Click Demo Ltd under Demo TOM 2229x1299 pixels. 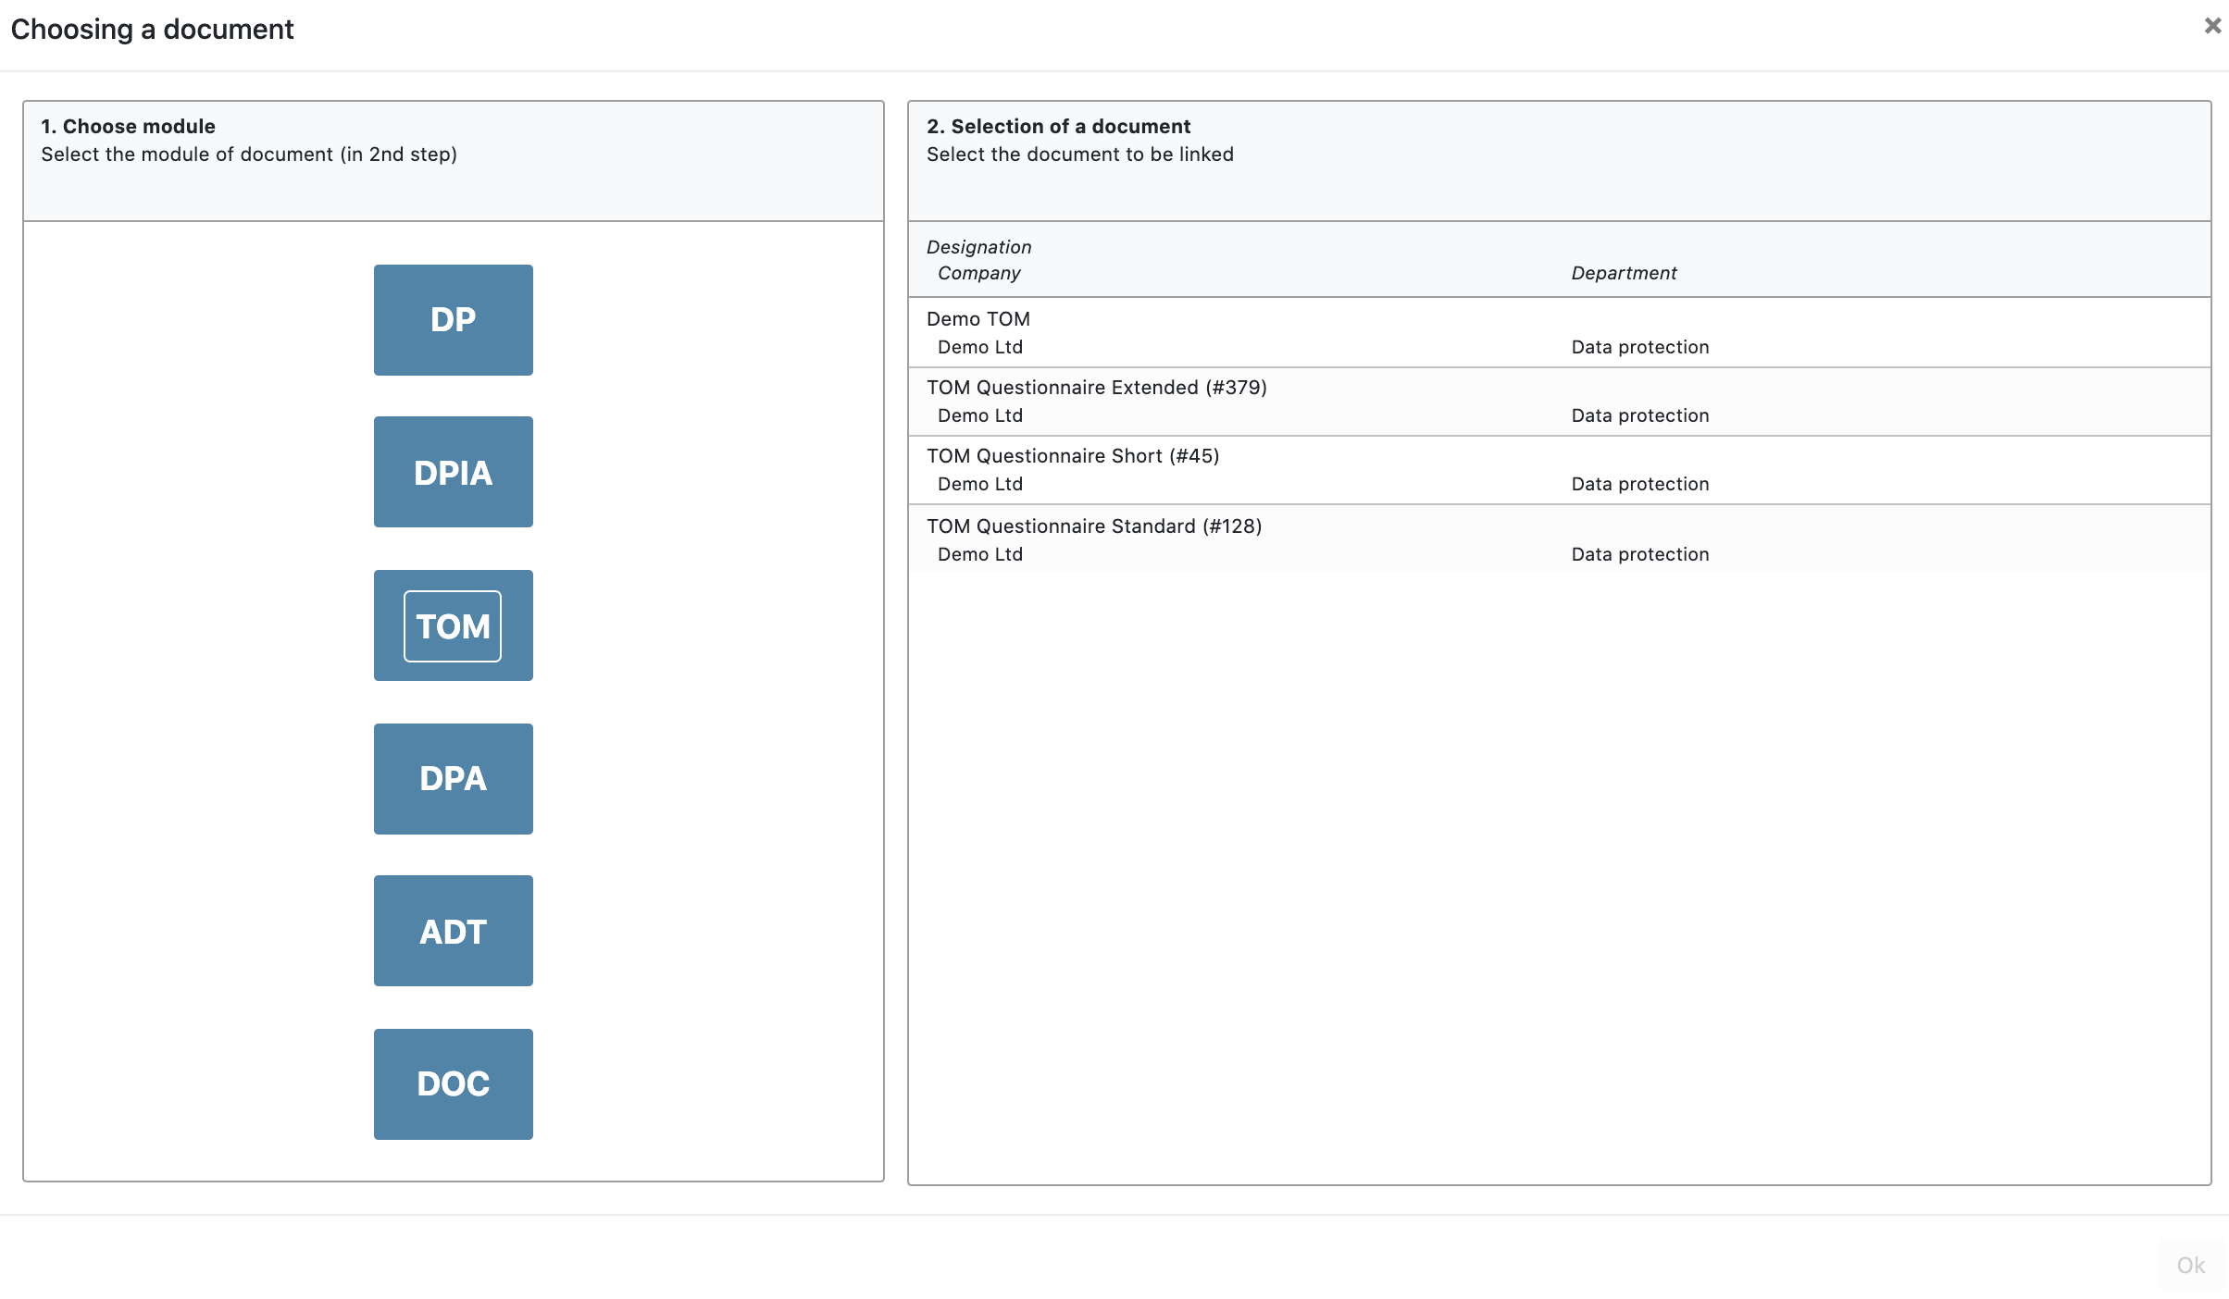(x=979, y=347)
